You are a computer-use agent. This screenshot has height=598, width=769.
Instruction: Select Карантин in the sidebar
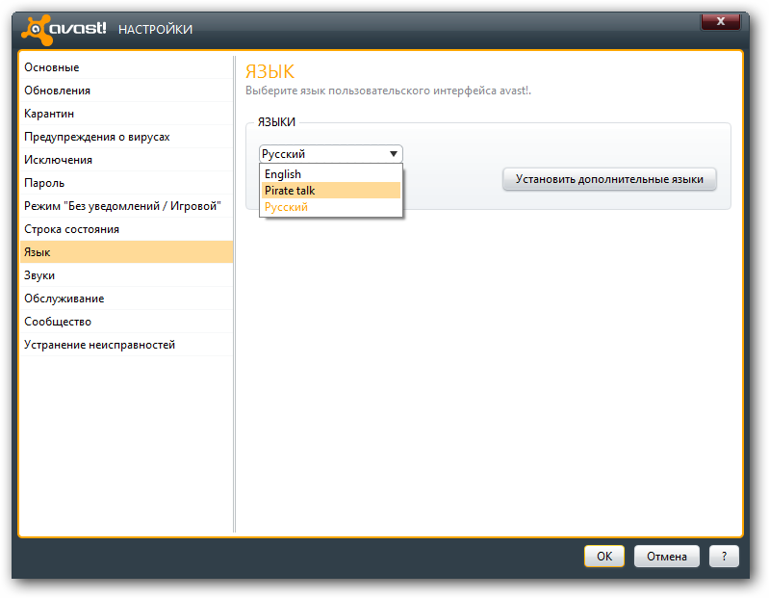click(x=126, y=114)
